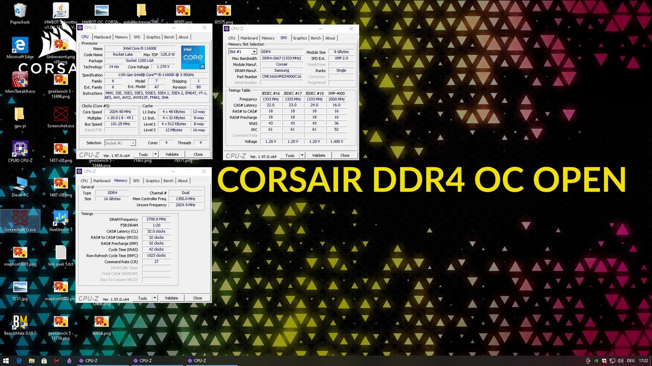Viewport: 652px width, 366px height.
Task: Click the CAS# Latency 32.0 clocks value
Action: point(156,231)
